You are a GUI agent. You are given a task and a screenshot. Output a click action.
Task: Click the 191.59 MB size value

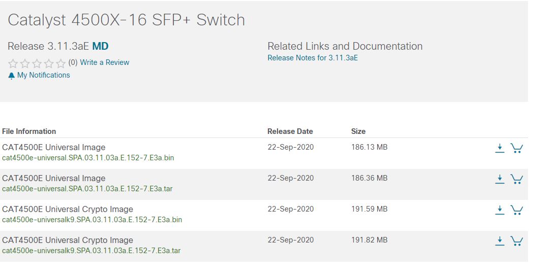369,209
